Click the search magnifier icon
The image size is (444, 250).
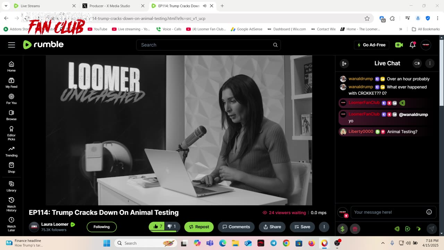(x=275, y=45)
